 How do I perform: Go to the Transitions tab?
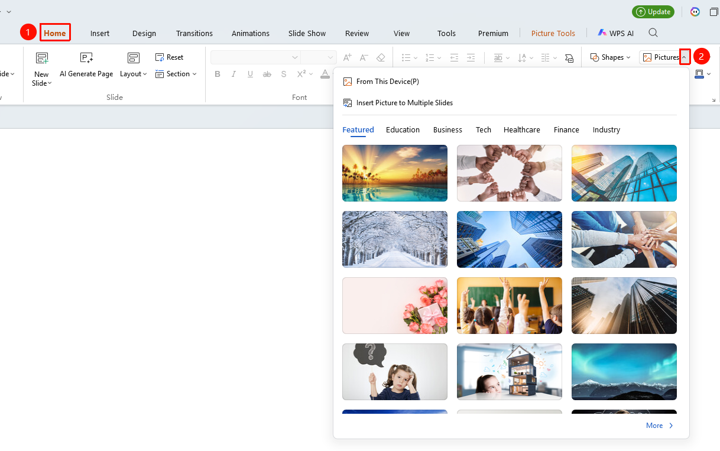click(194, 33)
